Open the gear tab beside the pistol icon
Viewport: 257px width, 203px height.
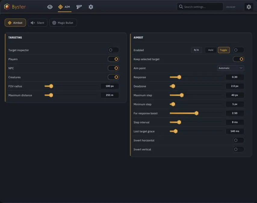(91, 7)
